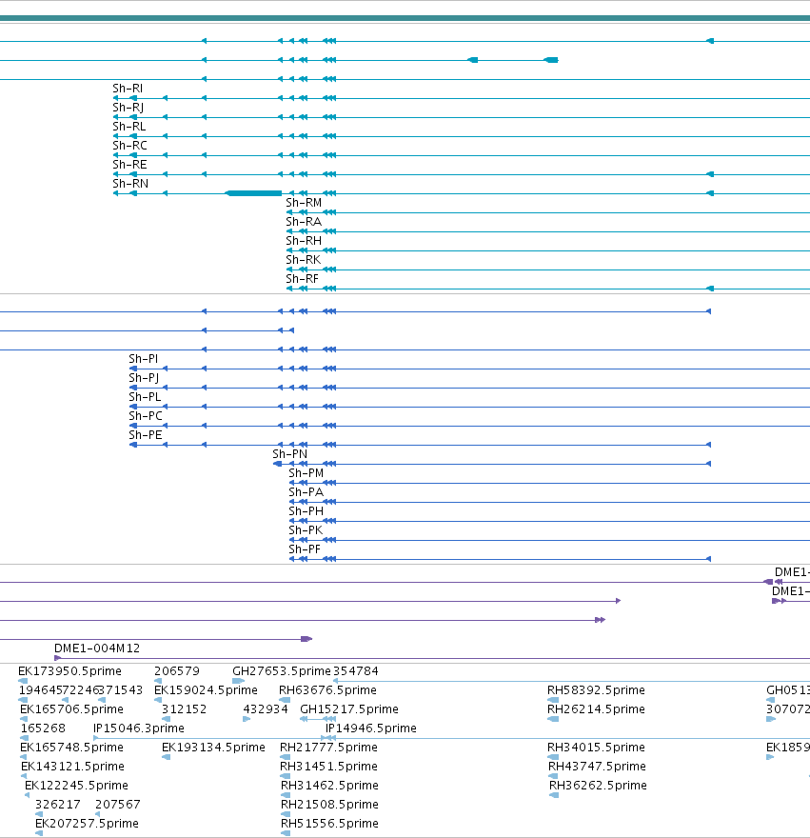Select the RH21777.5prime EST label

coord(328,748)
